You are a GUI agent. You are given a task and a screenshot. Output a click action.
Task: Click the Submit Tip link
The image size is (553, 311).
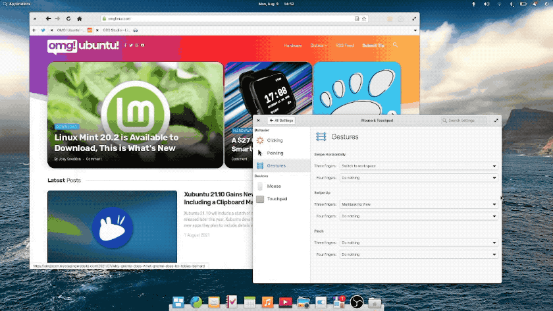373,45
